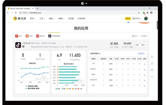The width and height of the screenshot is (166, 105).
Task: Open Chrome three-dot menu
Action: pos(155,13)
